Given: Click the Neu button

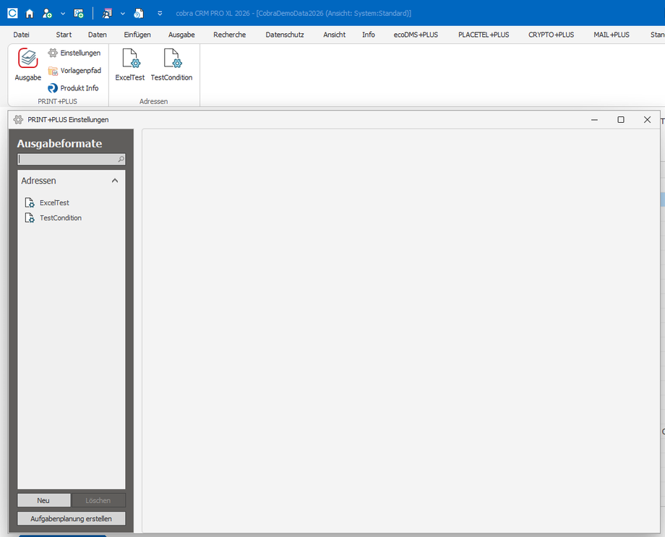Looking at the screenshot, I should coord(43,501).
